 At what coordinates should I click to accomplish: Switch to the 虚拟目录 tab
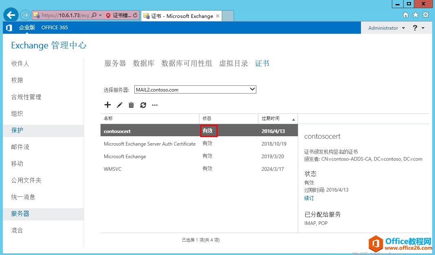233,63
